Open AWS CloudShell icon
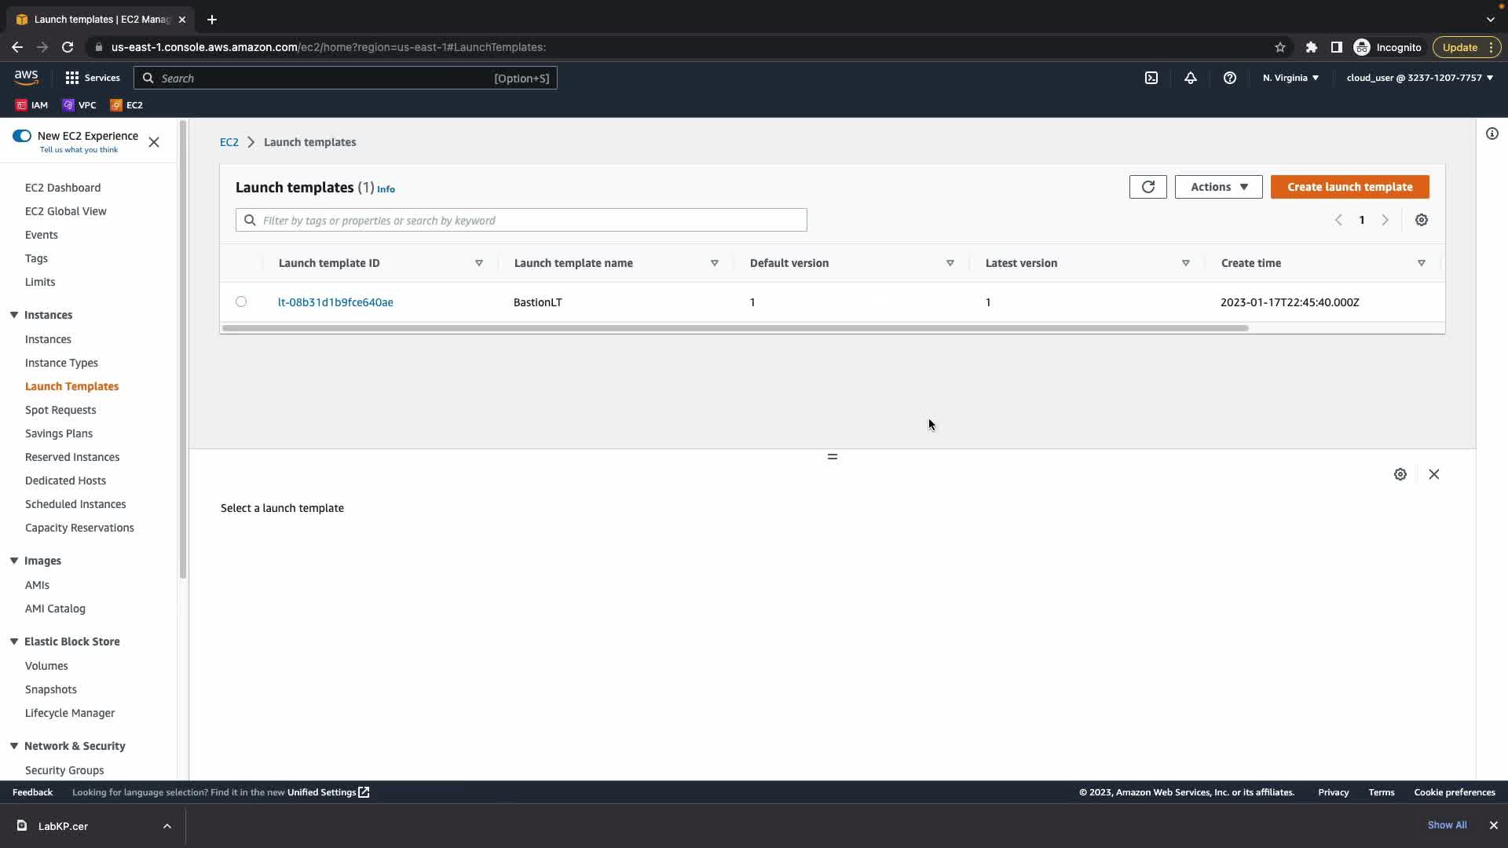The height and width of the screenshot is (848, 1508). [1151, 78]
